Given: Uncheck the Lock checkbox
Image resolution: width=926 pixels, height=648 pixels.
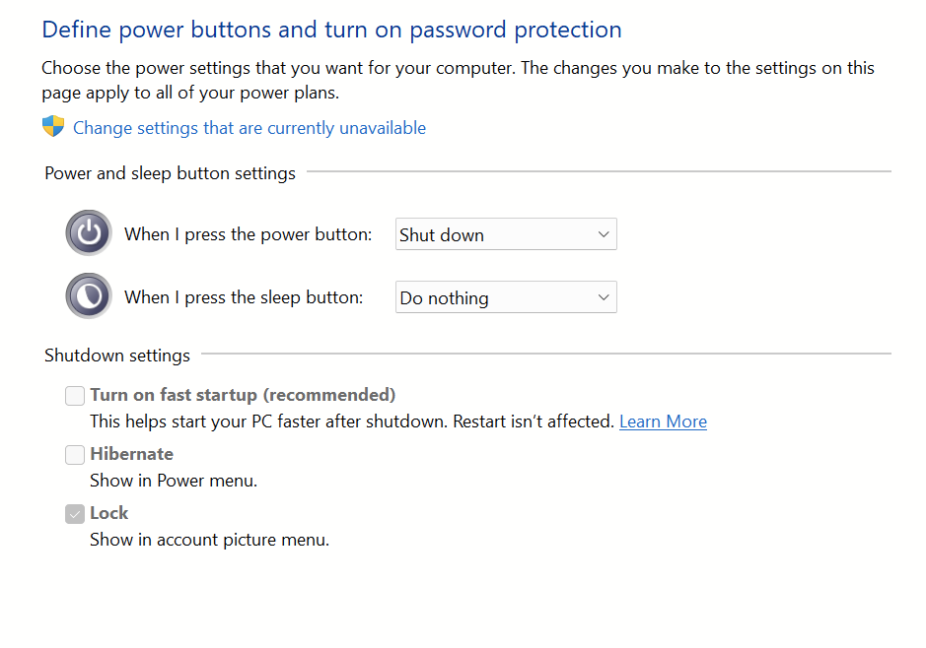Looking at the screenshot, I should tap(75, 514).
